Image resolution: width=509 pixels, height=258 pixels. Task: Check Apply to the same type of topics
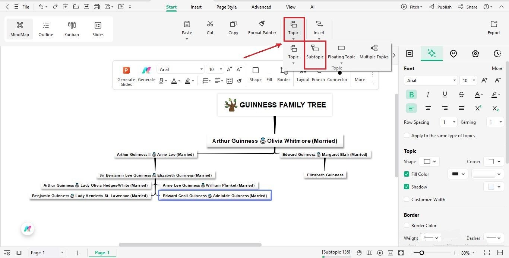[x=407, y=136]
